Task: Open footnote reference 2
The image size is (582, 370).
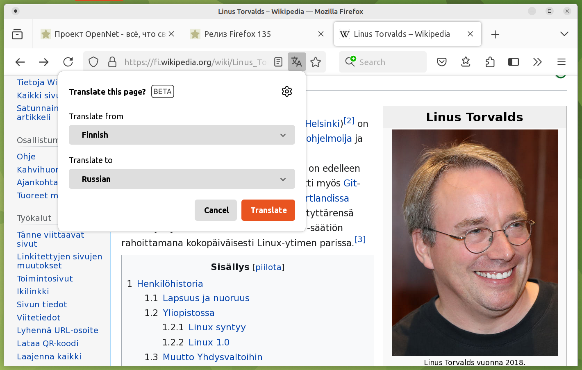Action: coord(349,120)
